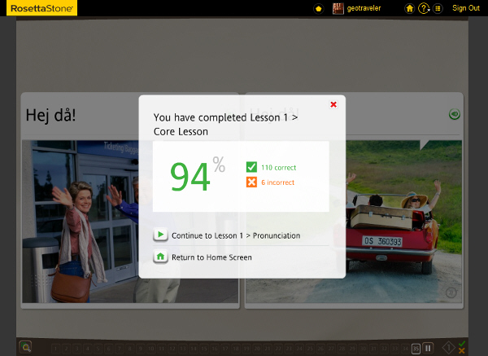Click the green check score icon bottom right
The image size is (488, 356).
pos(462,344)
